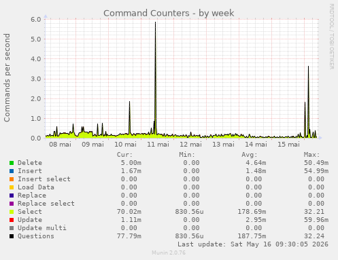Click the 'Questions' legend label
The height and width of the screenshot is (260, 338).
coord(36,236)
